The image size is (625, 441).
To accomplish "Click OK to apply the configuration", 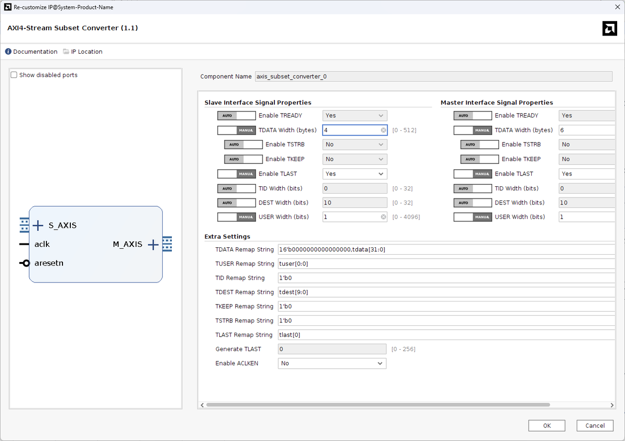I will (x=546, y=425).
